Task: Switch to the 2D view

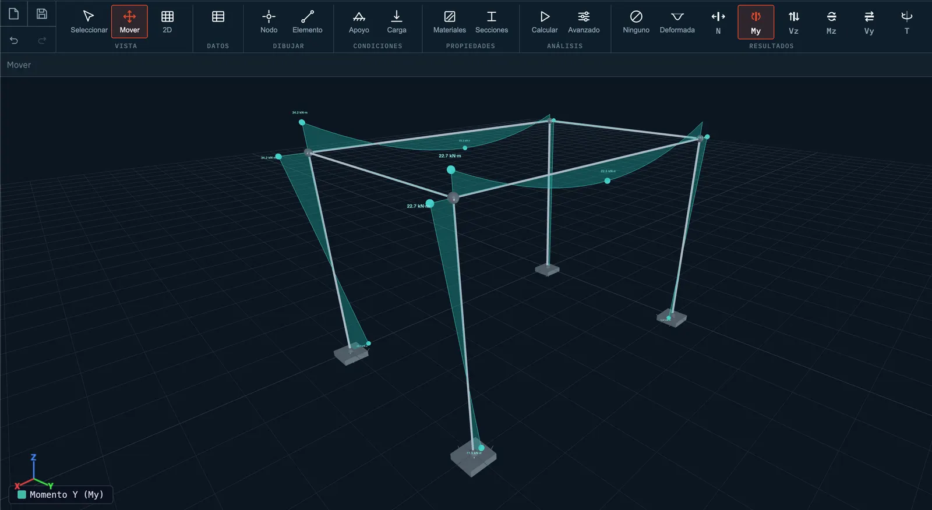Action: pos(167,22)
